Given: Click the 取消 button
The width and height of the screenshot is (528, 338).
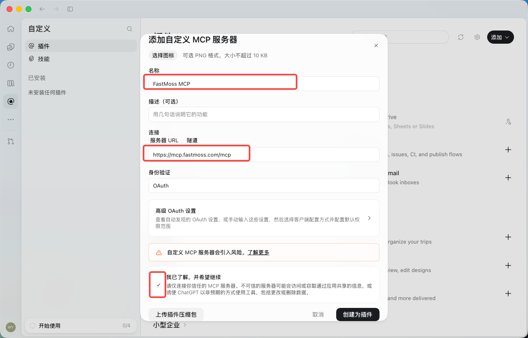Looking at the screenshot, I should [x=318, y=315].
